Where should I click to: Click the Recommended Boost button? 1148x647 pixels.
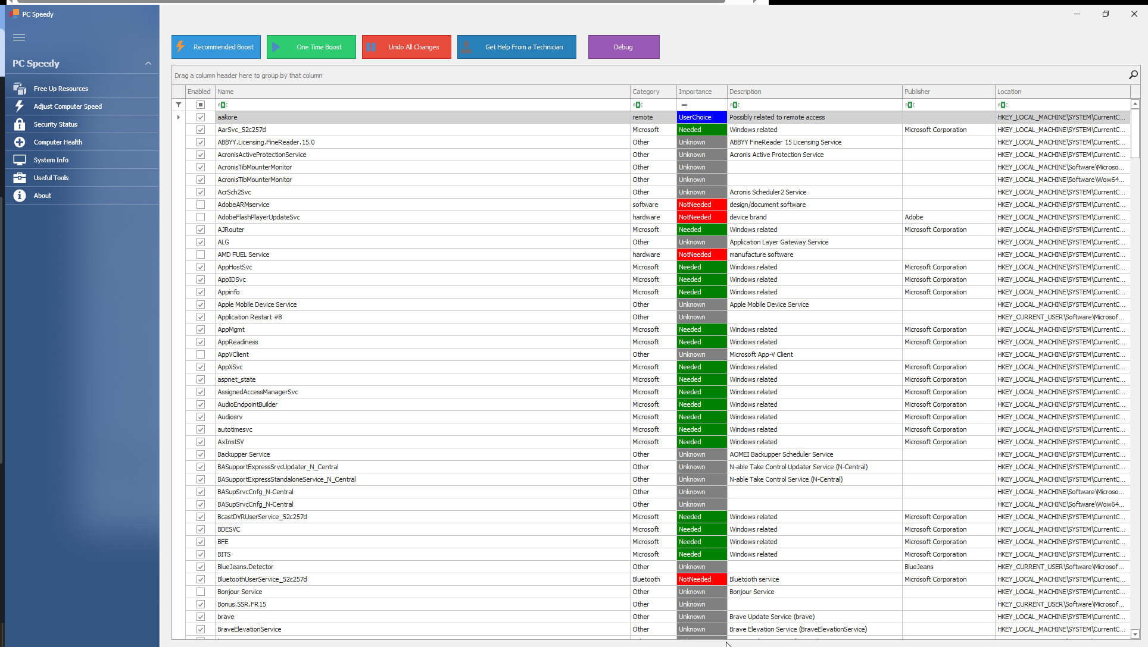coord(216,47)
